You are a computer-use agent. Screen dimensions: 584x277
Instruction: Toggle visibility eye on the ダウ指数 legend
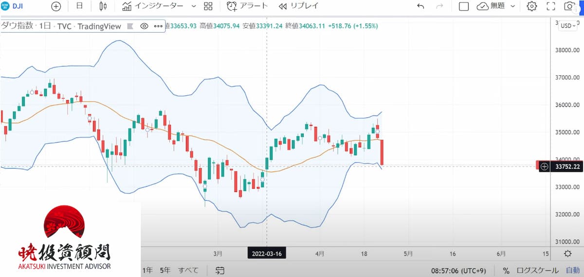(144, 26)
